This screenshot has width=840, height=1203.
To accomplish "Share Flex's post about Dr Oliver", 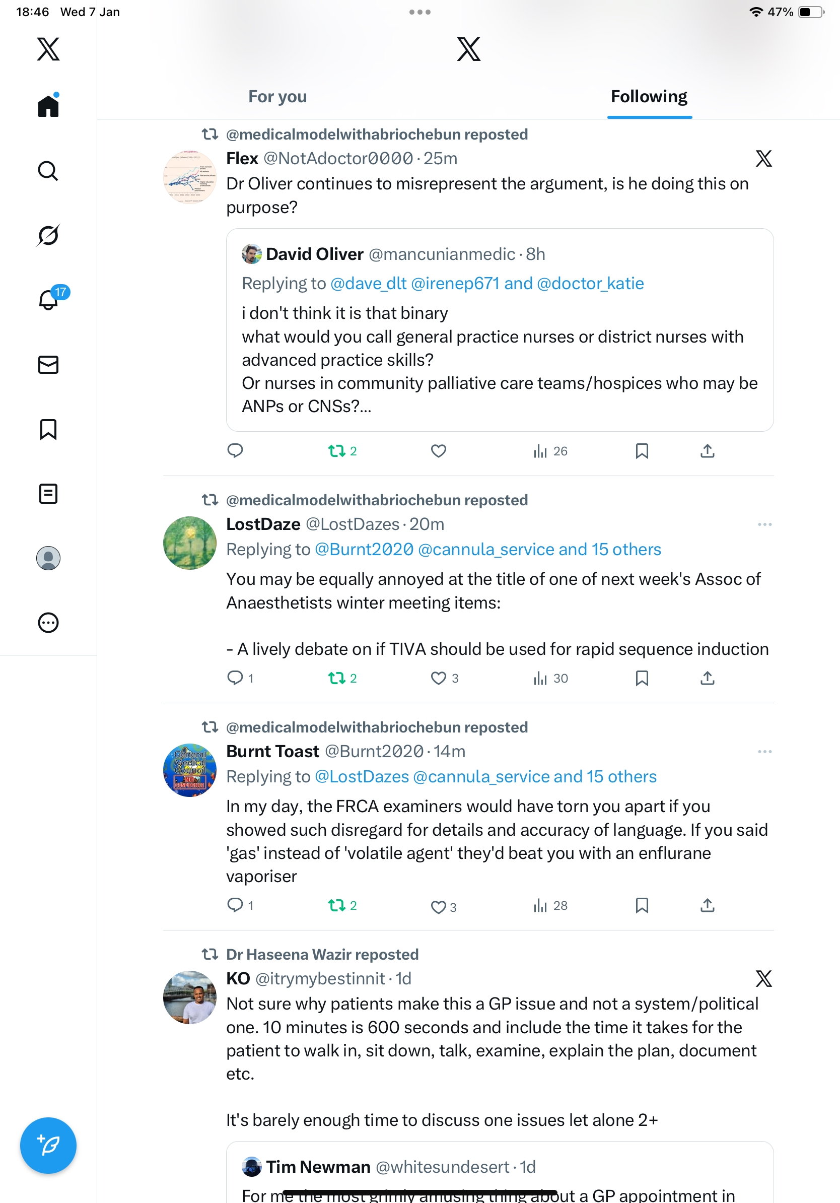I will (x=707, y=451).
